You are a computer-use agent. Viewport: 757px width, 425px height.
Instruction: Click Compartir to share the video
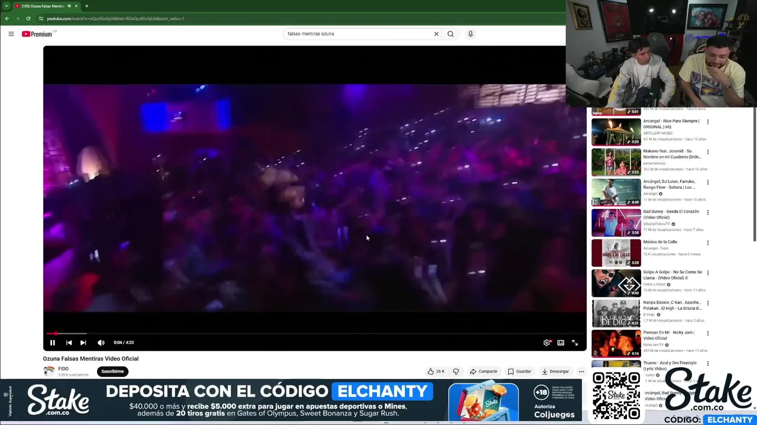coord(484,371)
